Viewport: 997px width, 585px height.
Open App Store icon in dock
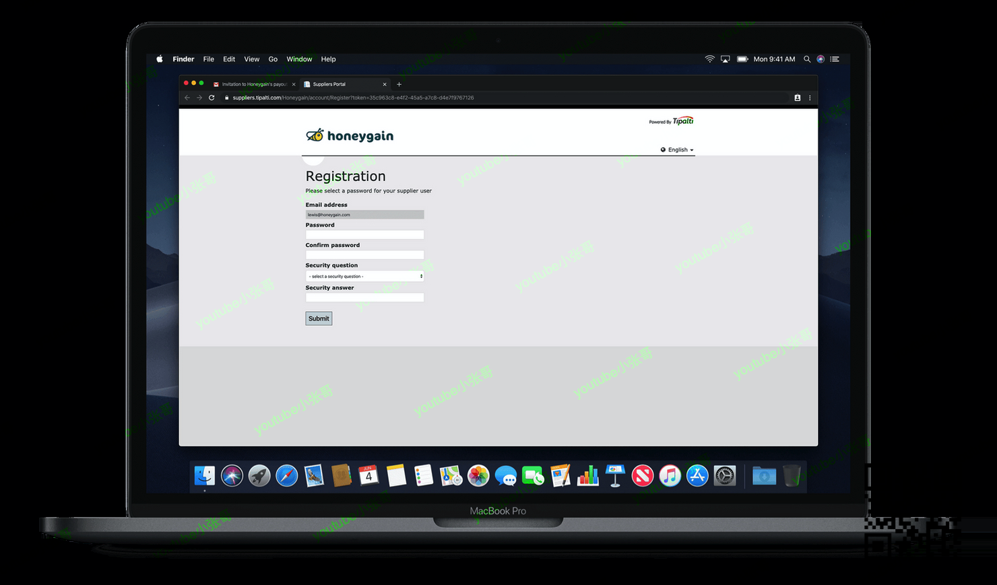(x=697, y=475)
